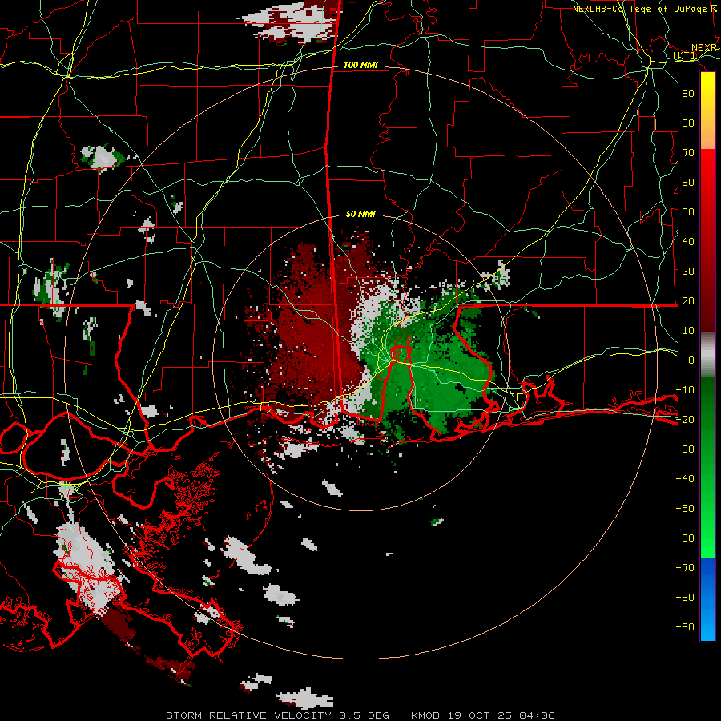Select the -30 value on velocity scale

pyautogui.click(x=685, y=449)
